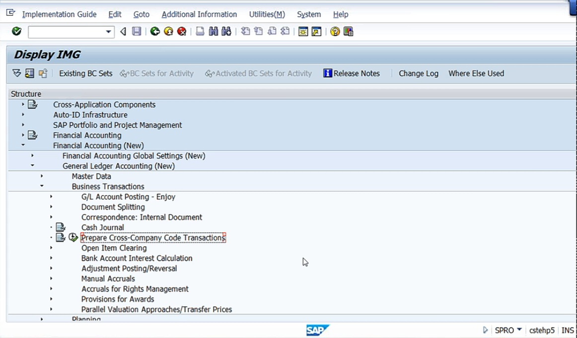Open the Edit menu
The width and height of the screenshot is (577, 338).
tap(115, 14)
